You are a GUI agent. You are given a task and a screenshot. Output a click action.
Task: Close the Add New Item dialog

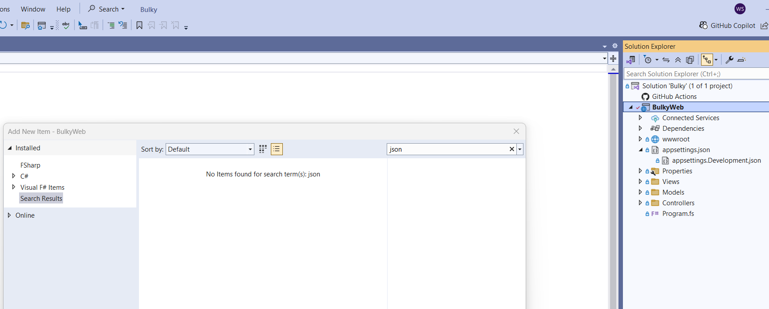[516, 131]
